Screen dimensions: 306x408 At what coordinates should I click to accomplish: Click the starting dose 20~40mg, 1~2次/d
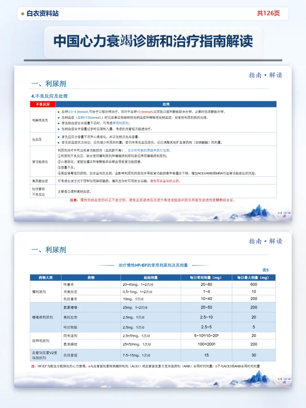point(138,284)
